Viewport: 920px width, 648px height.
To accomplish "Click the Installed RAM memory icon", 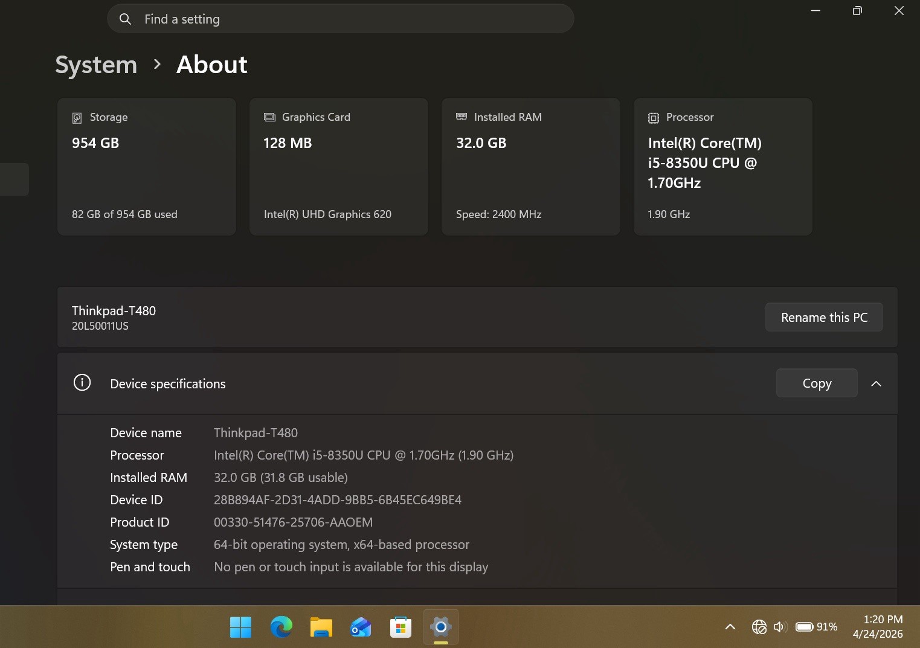I will click(462, 117).
